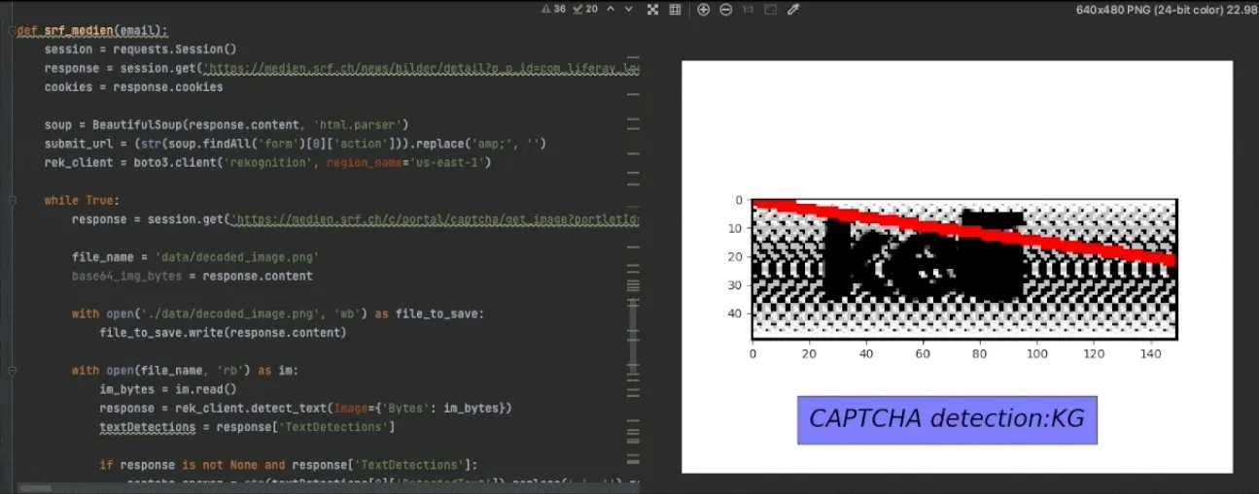Toggle chessboard transparency background in image viewer

652,9
